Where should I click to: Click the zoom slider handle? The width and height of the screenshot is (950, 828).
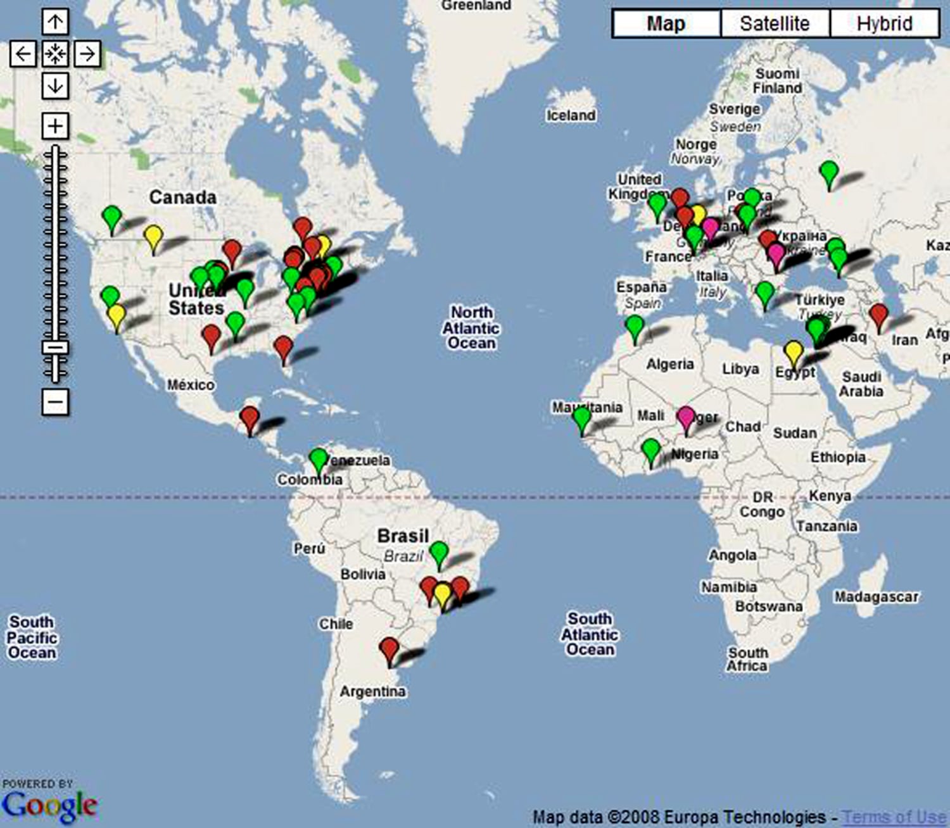point(55,348)
